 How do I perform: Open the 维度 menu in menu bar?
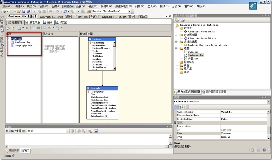[140, 6]
